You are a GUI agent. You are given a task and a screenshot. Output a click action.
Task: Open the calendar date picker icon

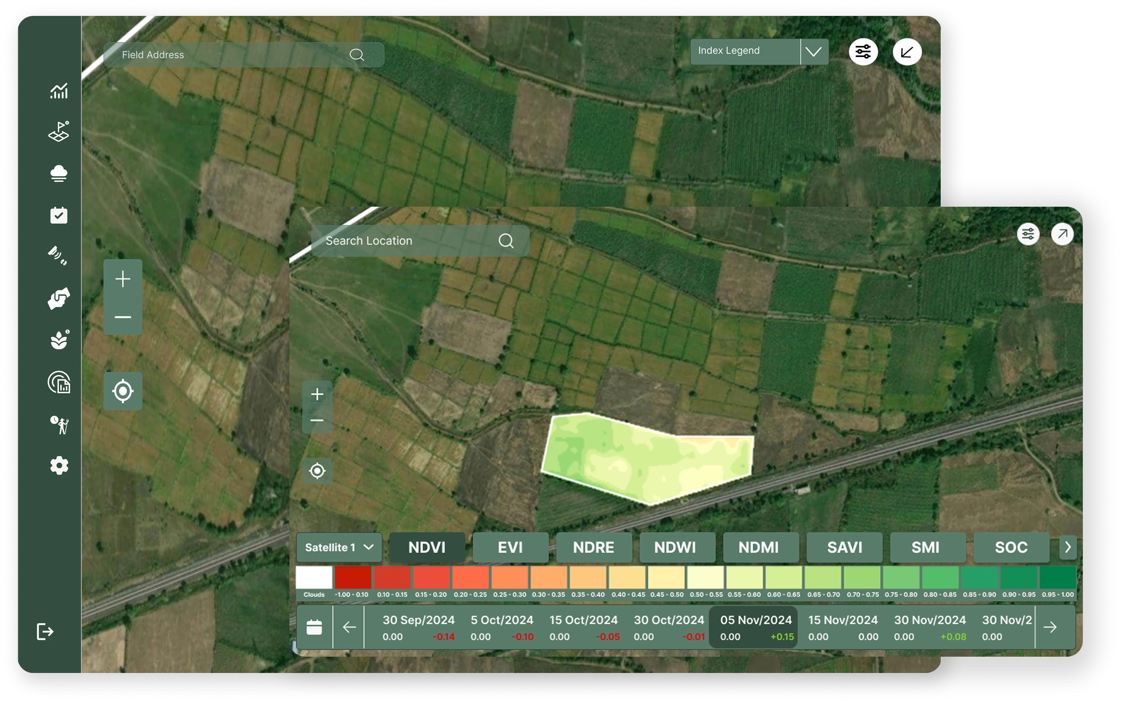[314, 627]
